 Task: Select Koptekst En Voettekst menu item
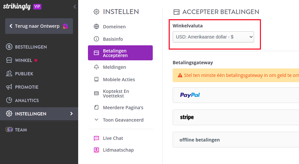click(x=120, y=94)
